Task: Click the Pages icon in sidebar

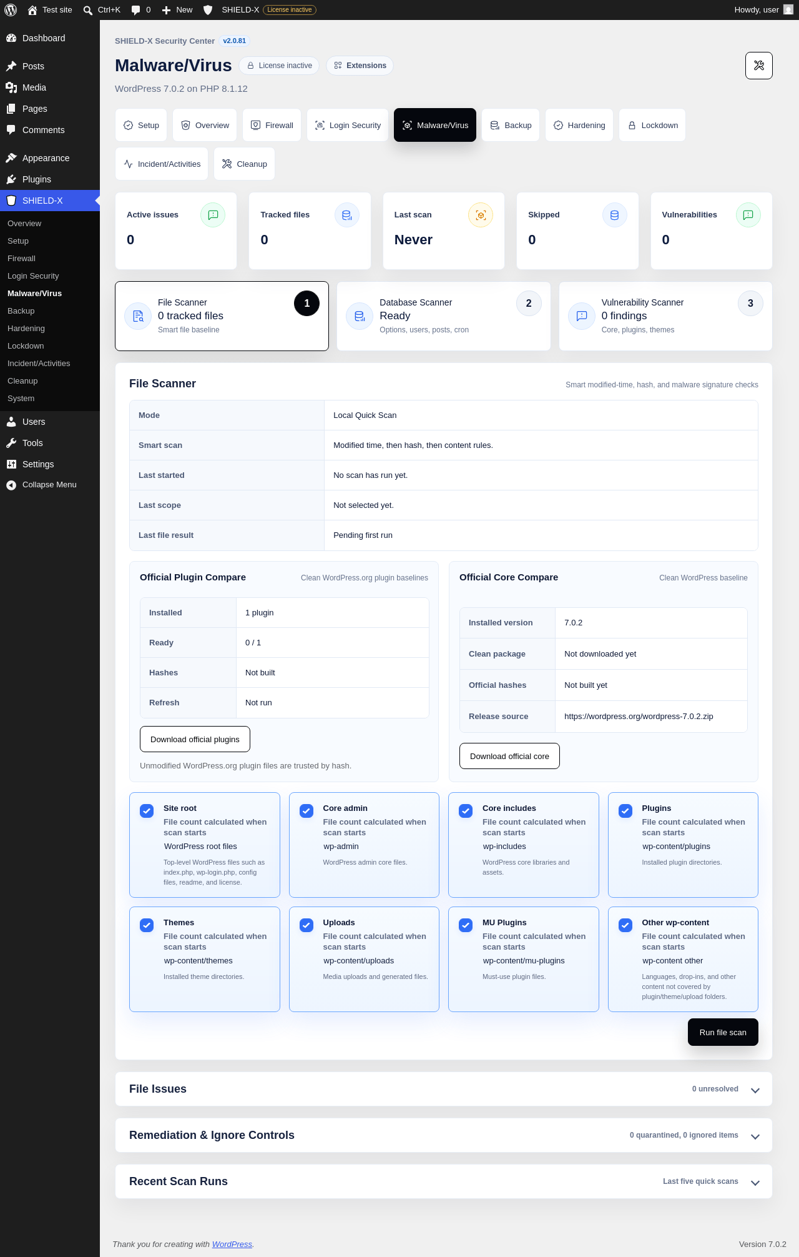Action: click(11, 109)
